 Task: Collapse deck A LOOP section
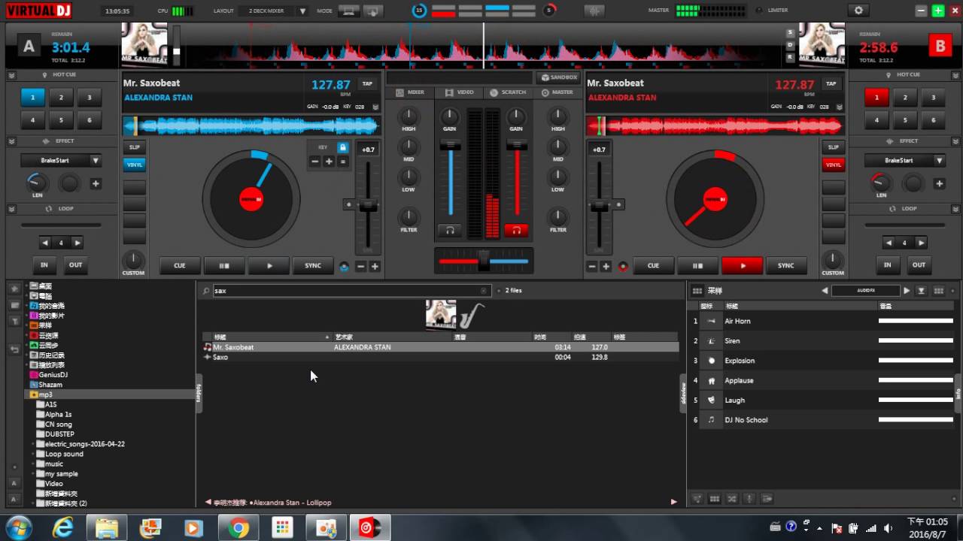tap(11, 208)
